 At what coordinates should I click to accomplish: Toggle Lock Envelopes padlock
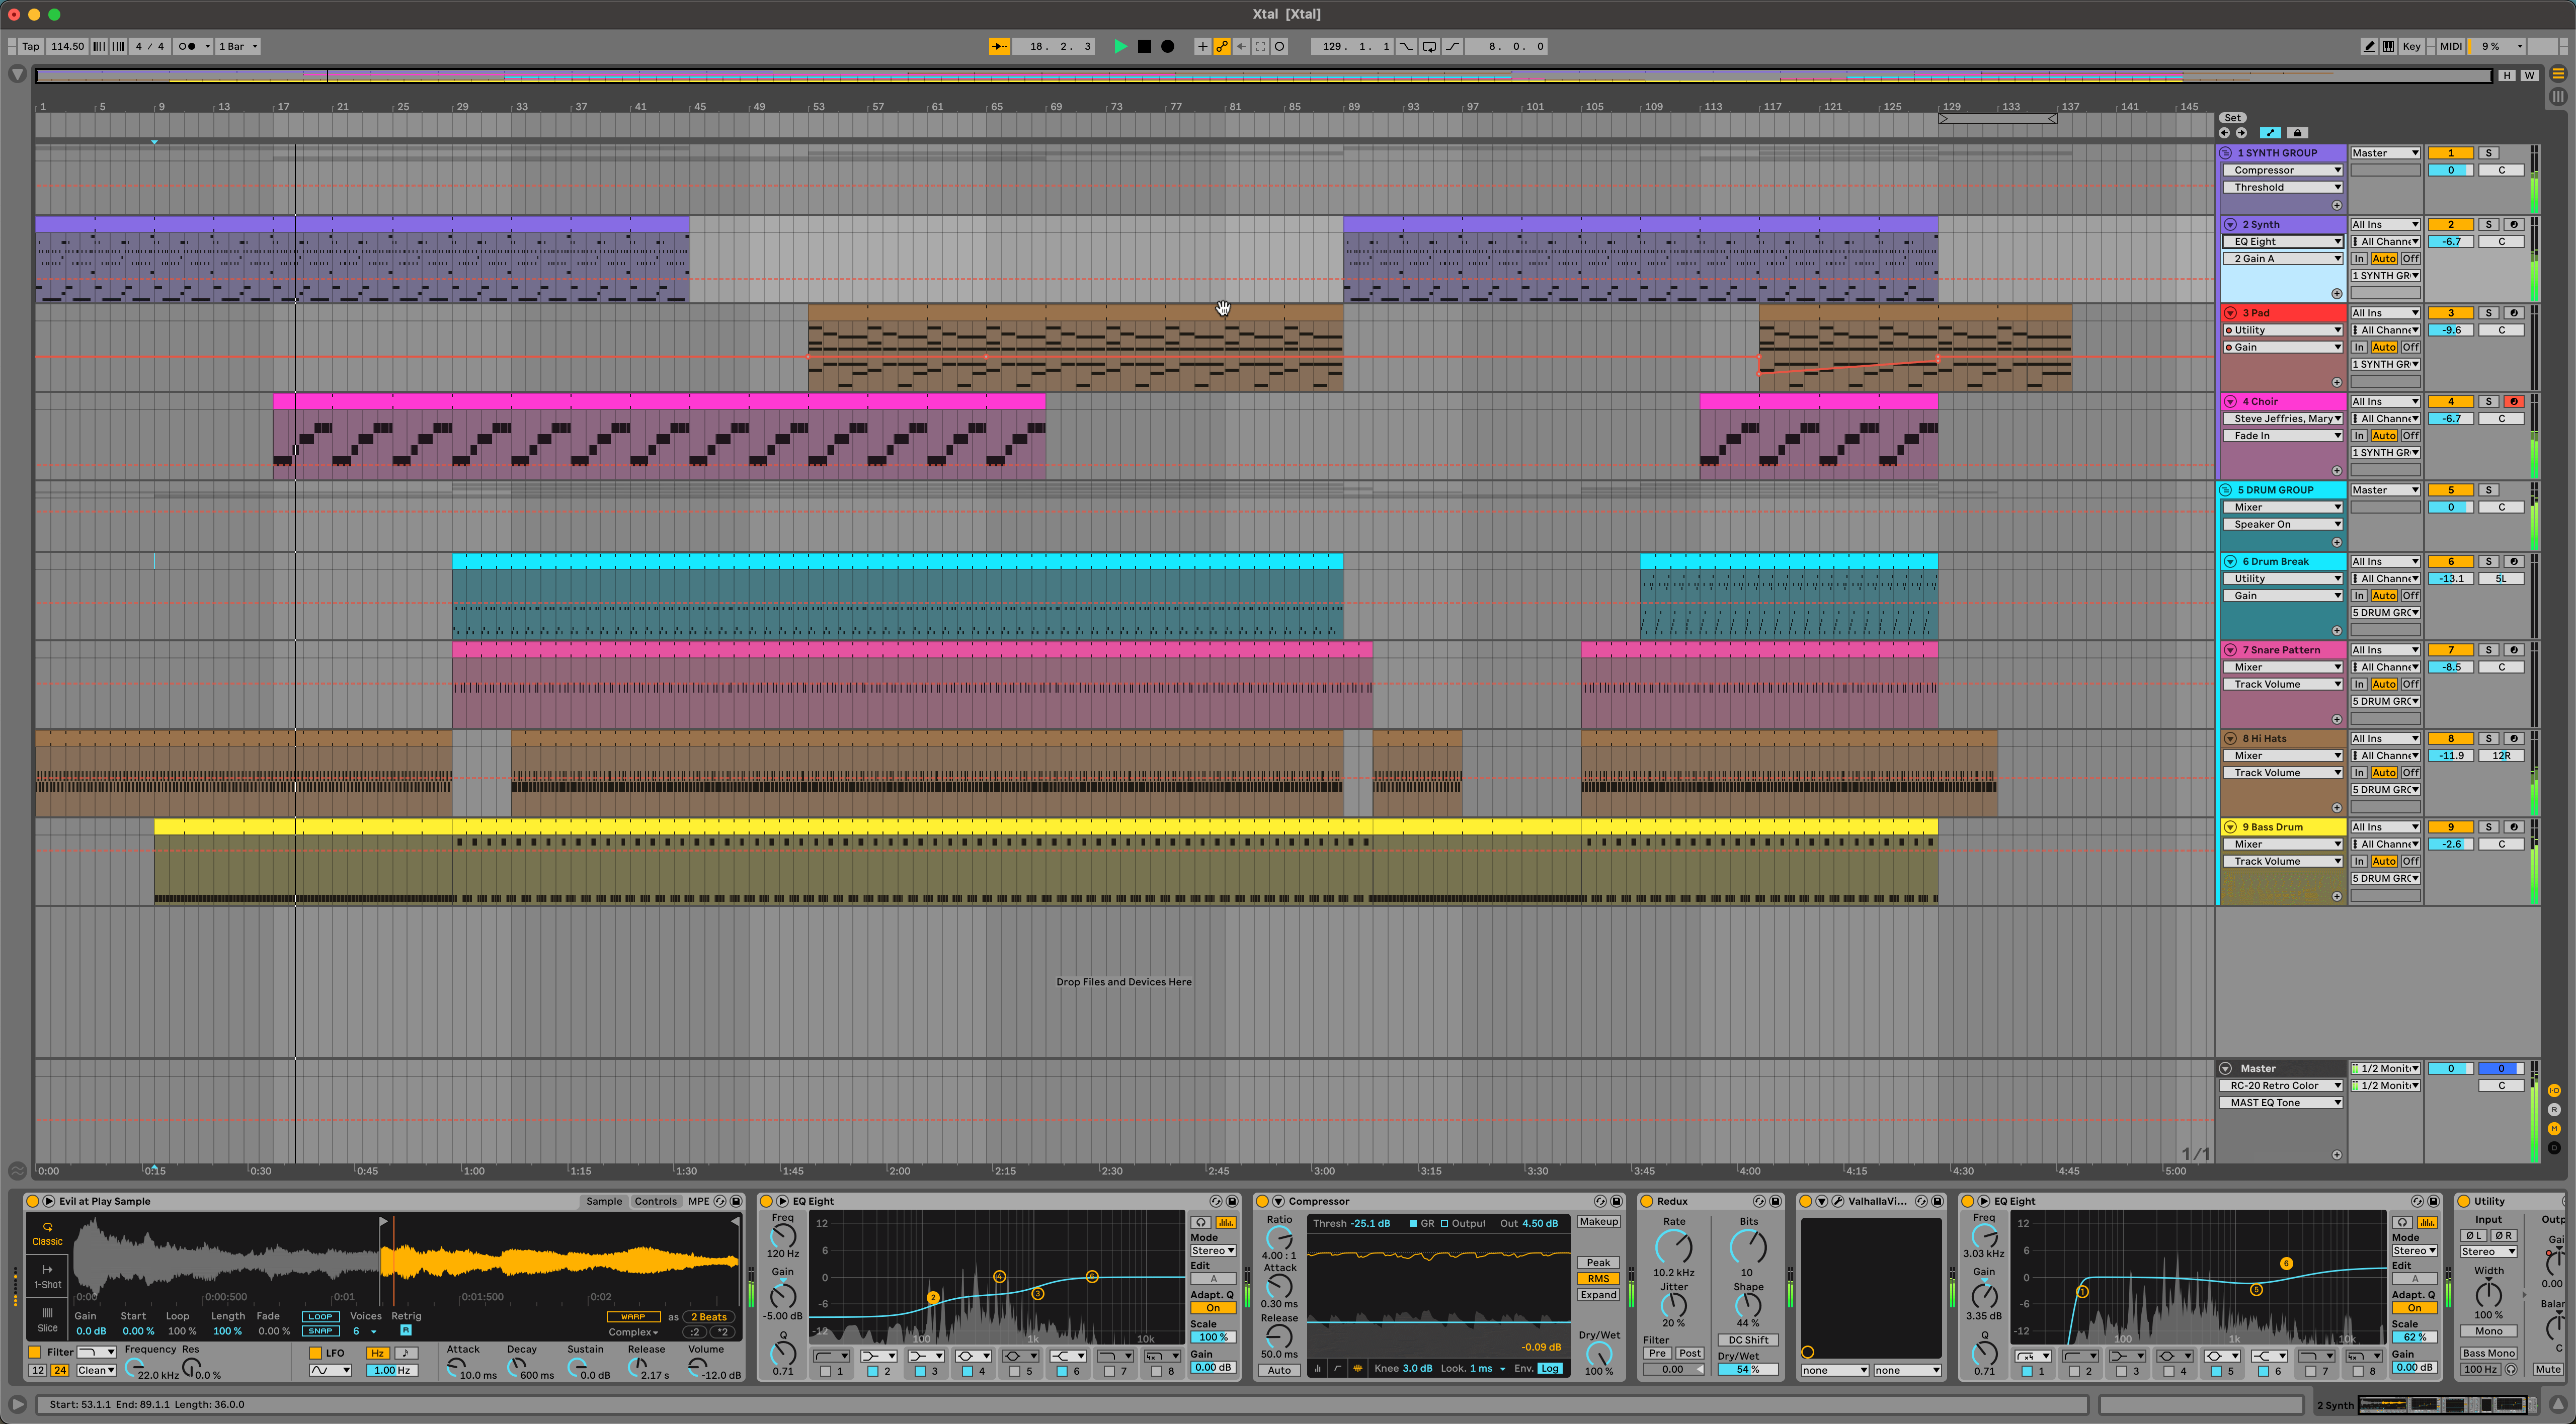pyautogui.click(x=2297, y=133)
